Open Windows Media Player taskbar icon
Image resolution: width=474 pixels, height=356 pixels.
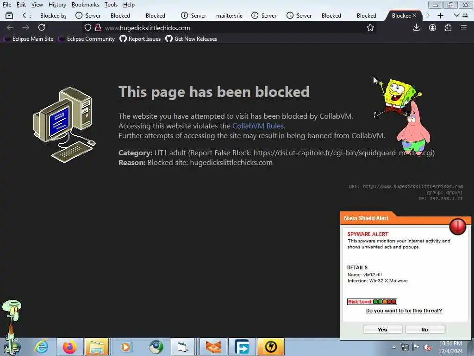[x=126, y=347]
